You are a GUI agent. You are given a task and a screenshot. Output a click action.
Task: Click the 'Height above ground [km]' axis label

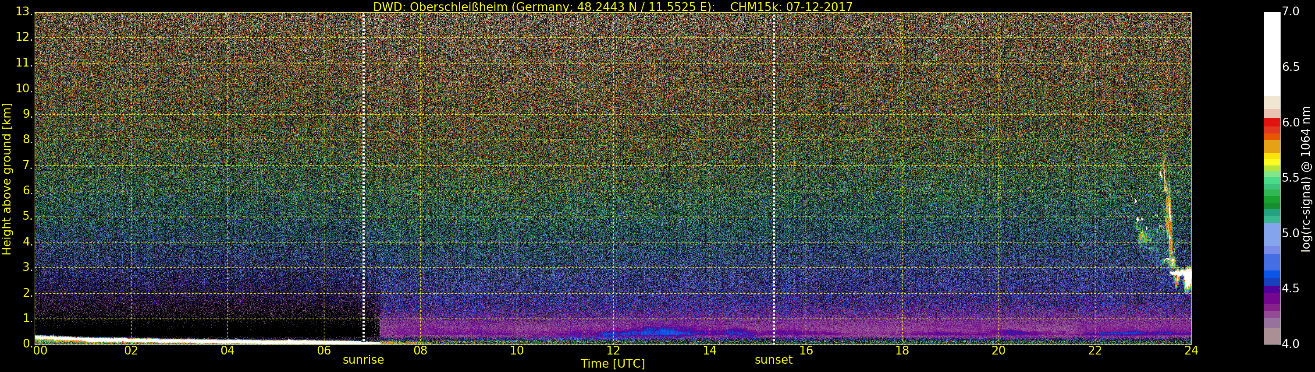7,179
